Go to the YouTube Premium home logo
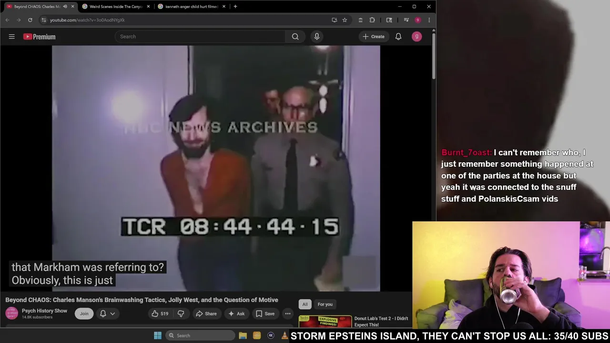This screenshot has height=343, width=610. click(39, 37)
